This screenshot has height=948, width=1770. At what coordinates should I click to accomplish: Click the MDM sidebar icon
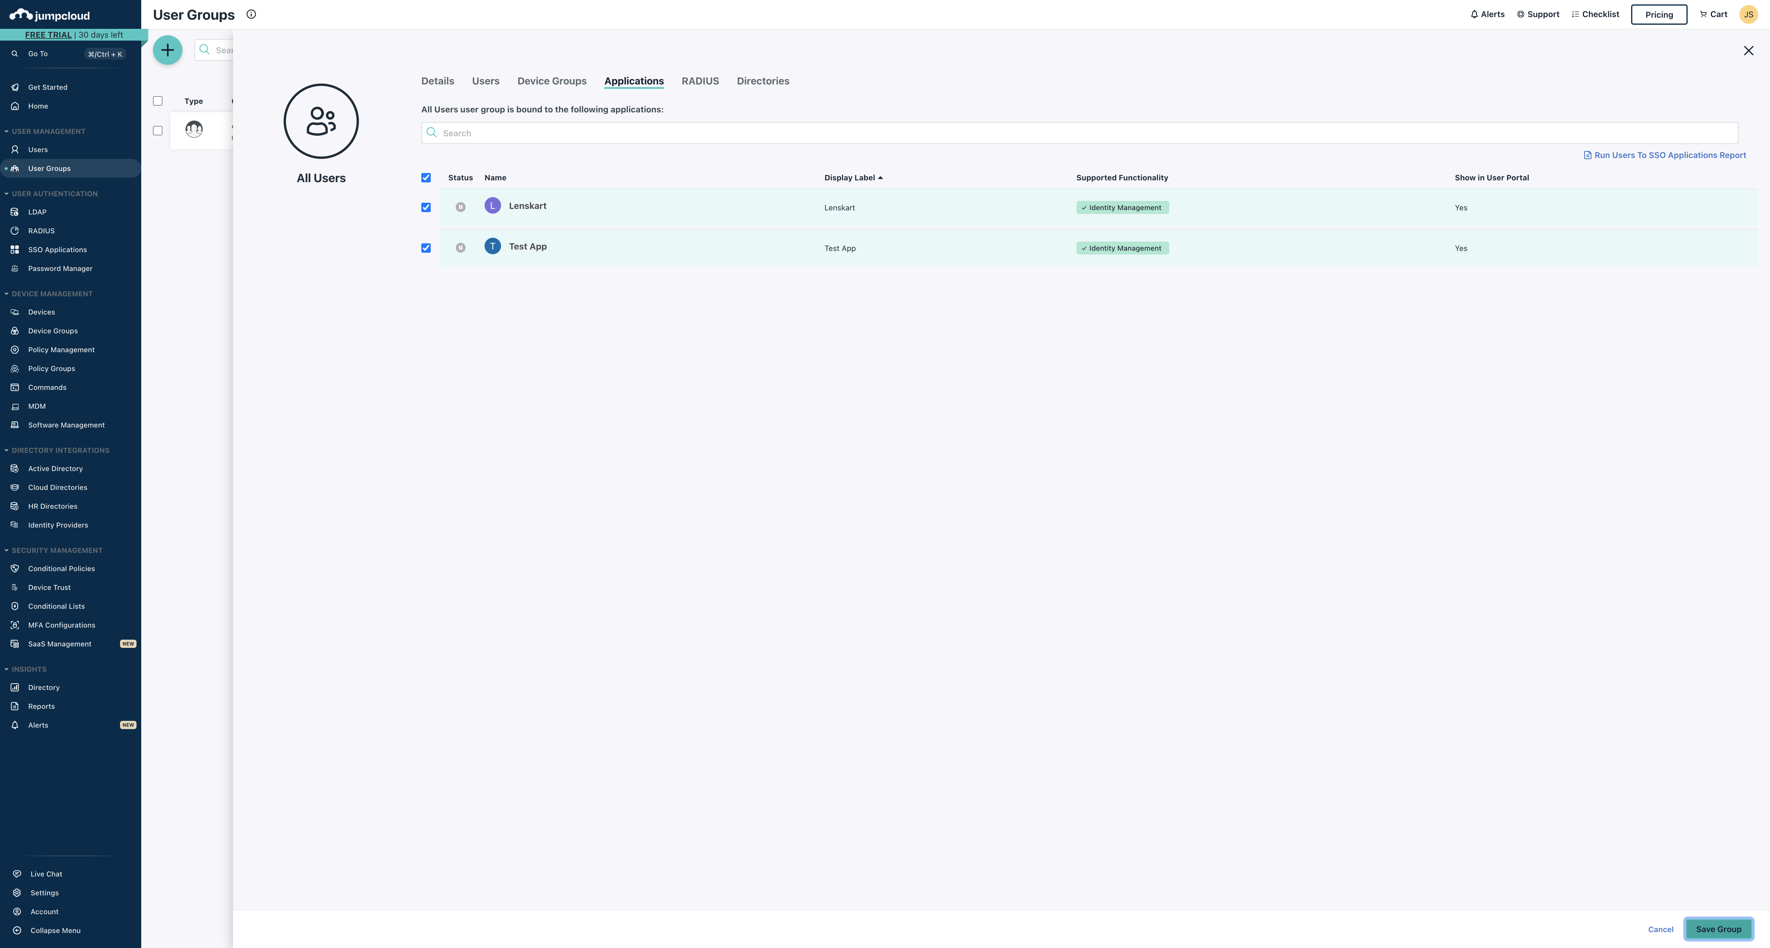14,406
